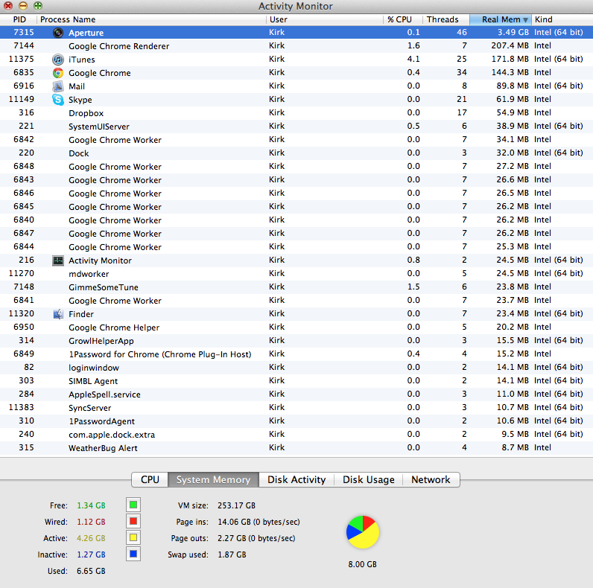Sort by the % CPU column header

[403, 19]
